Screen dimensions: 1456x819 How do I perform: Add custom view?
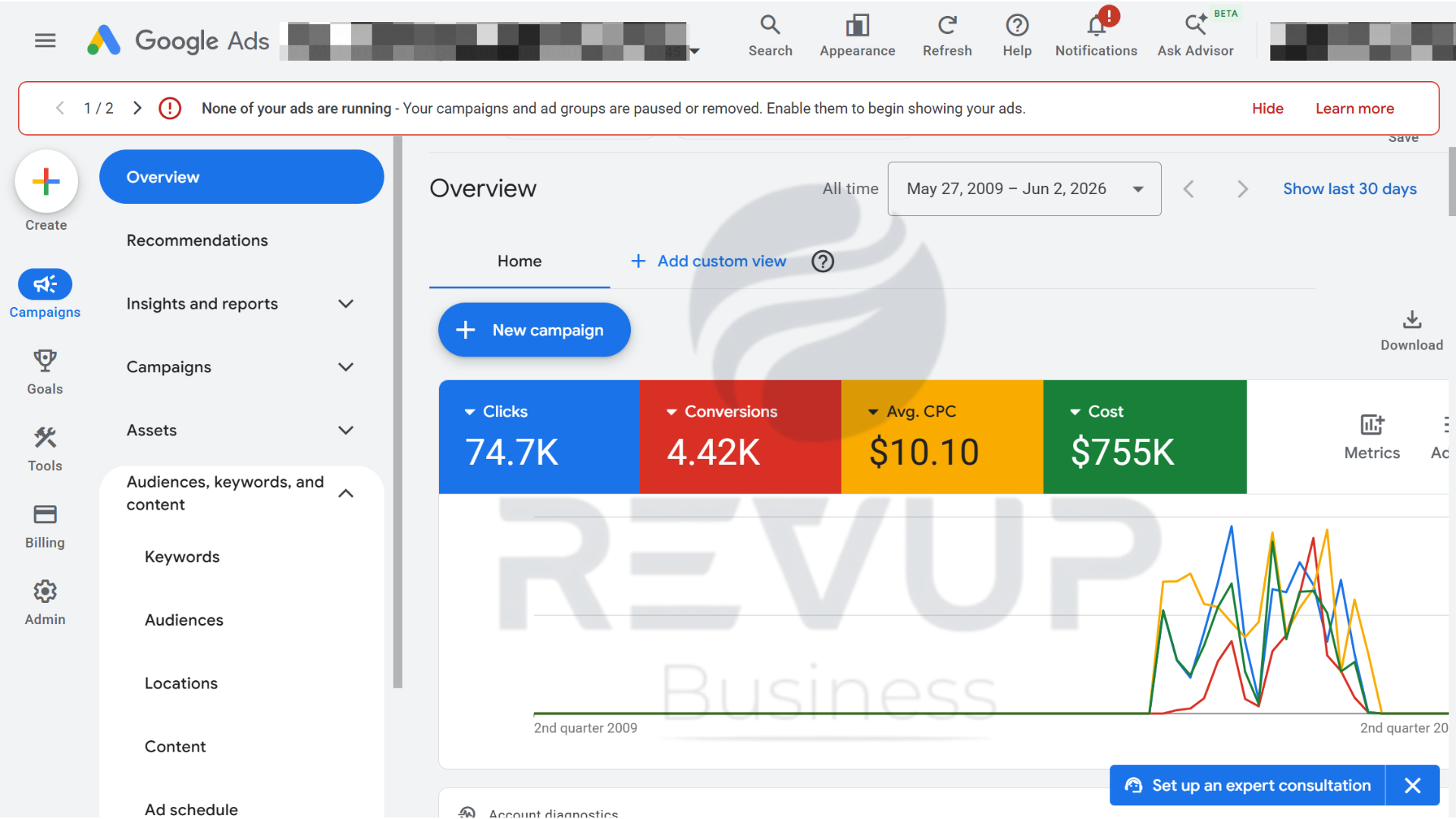point(708,261)
